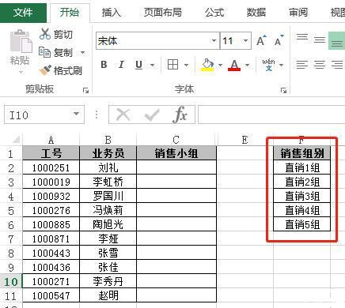Image resolution: width=345 pixels, height=308 pixels.
Task: Click the 粘贴 paste label
Action: (20, 60)
